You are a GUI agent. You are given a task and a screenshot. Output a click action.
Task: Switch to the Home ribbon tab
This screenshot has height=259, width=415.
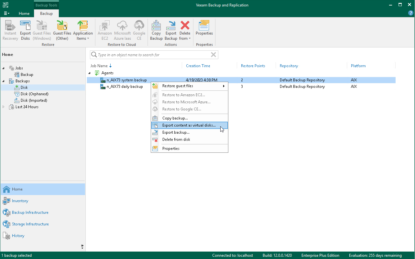tap(24, 14)
